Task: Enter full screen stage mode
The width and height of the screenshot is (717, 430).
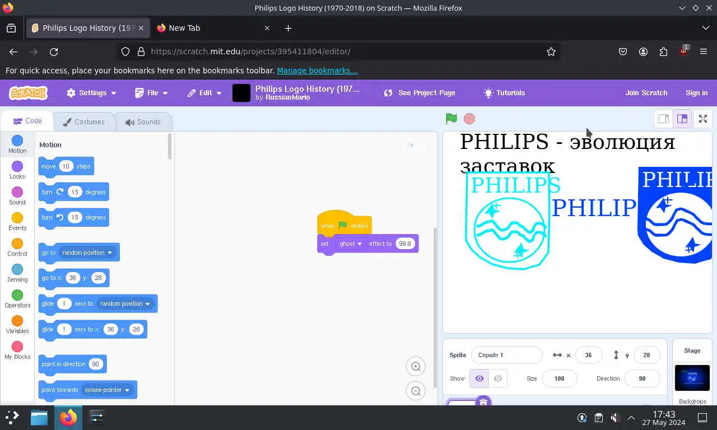Action: pyautogui.click(x=703, y=119)
